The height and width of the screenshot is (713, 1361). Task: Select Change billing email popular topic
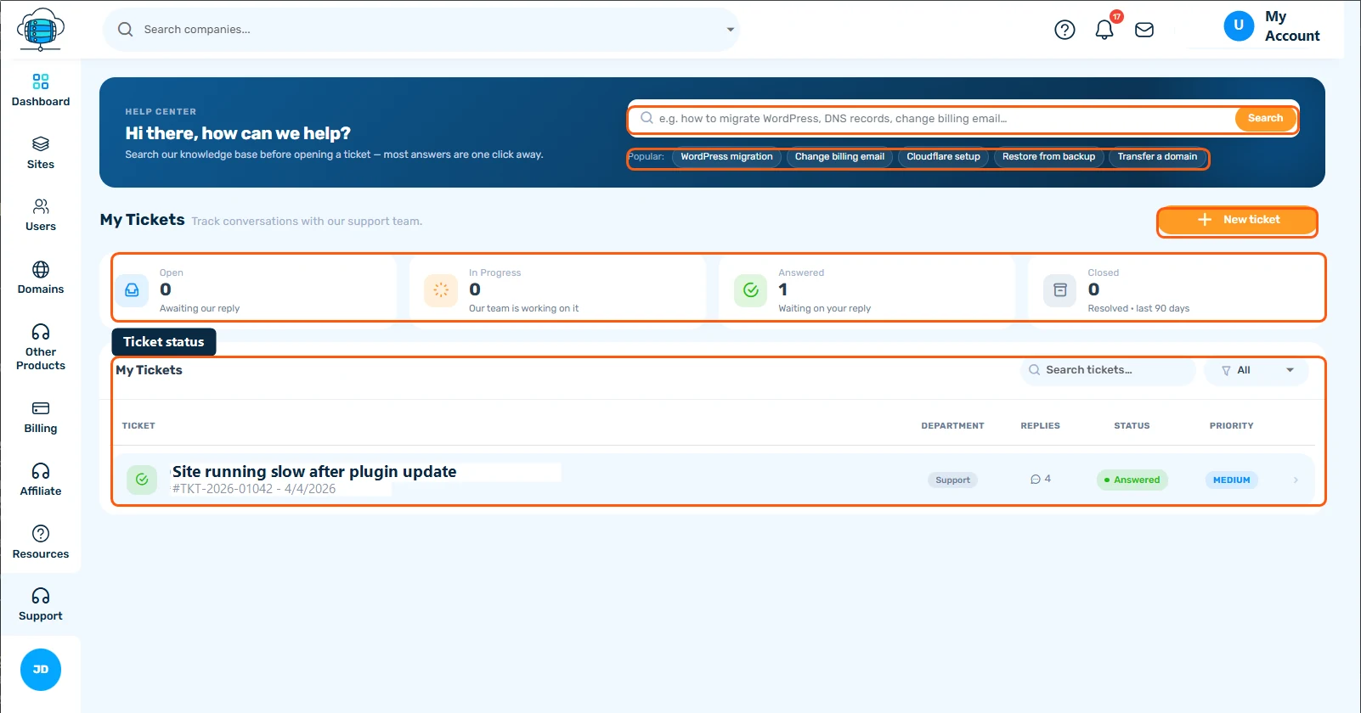(839, 157)
